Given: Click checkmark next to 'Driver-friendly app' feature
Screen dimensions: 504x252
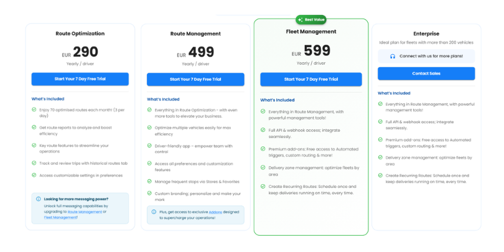Looking at the screenshot, I should pyautogui.click(x=149, y=146).
